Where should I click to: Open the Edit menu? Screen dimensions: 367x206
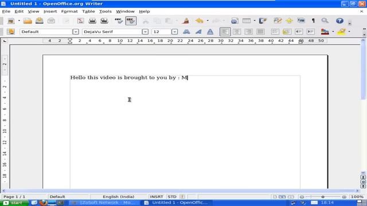pyautogui.click(x=19, y=11)
